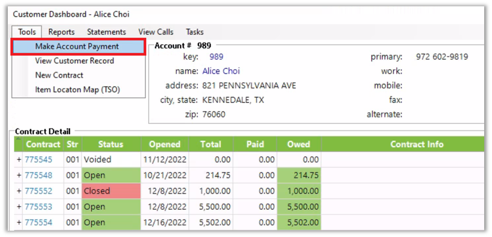Open the Tools menu

click(x=27, y=32)
